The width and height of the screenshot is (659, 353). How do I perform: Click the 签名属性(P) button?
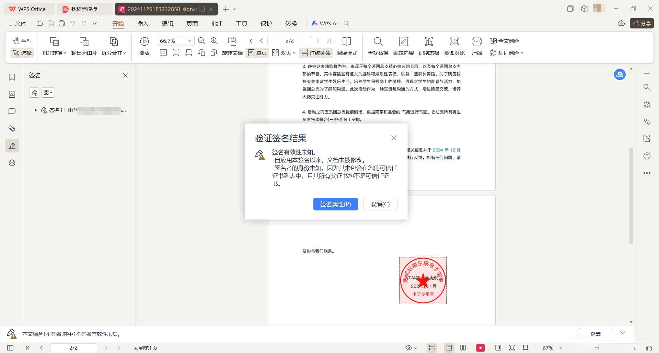click(x=335, y=204)
